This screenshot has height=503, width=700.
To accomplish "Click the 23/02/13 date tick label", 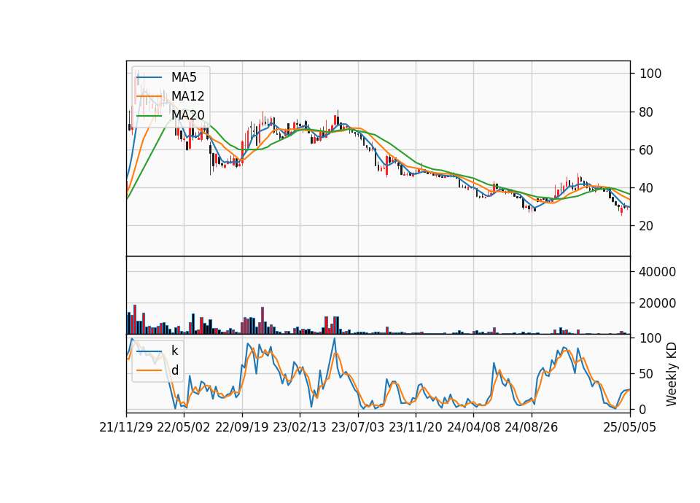I will pyautogui.click(x=300, y=428).
